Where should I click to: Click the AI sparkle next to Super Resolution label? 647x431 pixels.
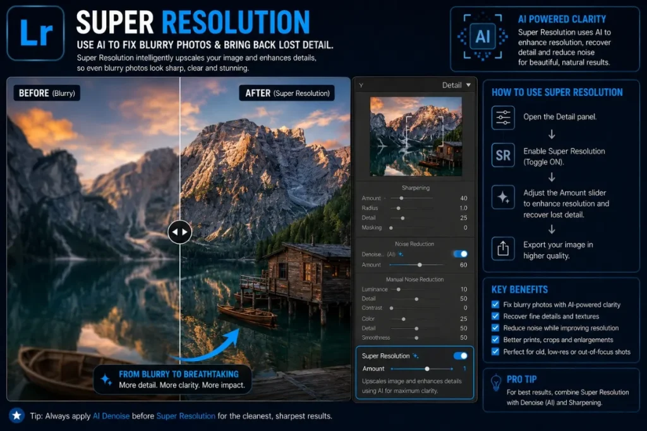[x=416, y=356]
